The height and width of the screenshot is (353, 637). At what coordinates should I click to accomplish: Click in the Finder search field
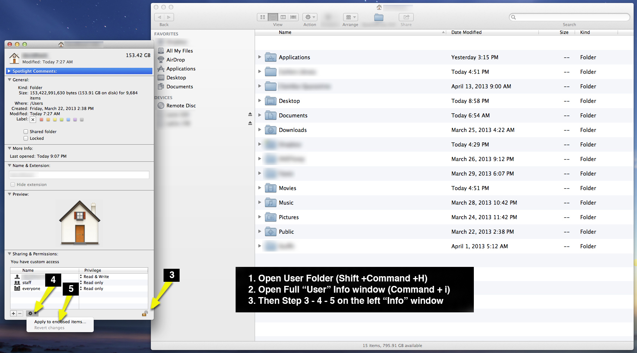coord(569,17)
